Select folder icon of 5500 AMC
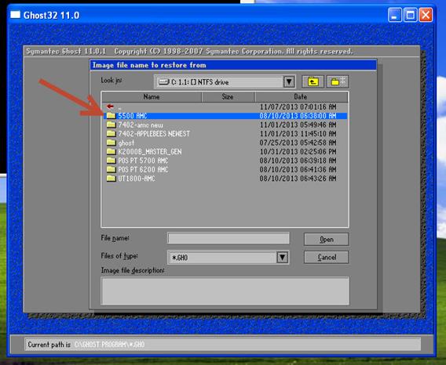 click(111, 115)
